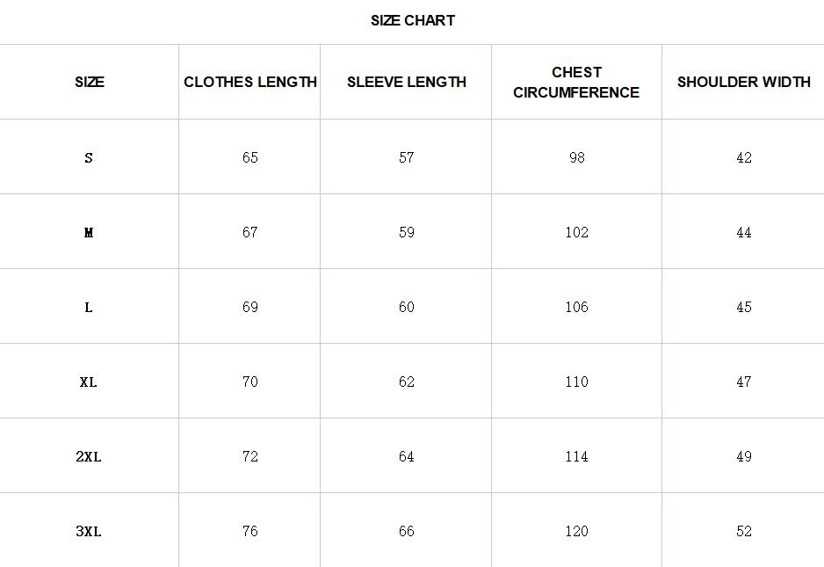Click chest circumference value 114 for 2XL

click(x=577, y=456)
